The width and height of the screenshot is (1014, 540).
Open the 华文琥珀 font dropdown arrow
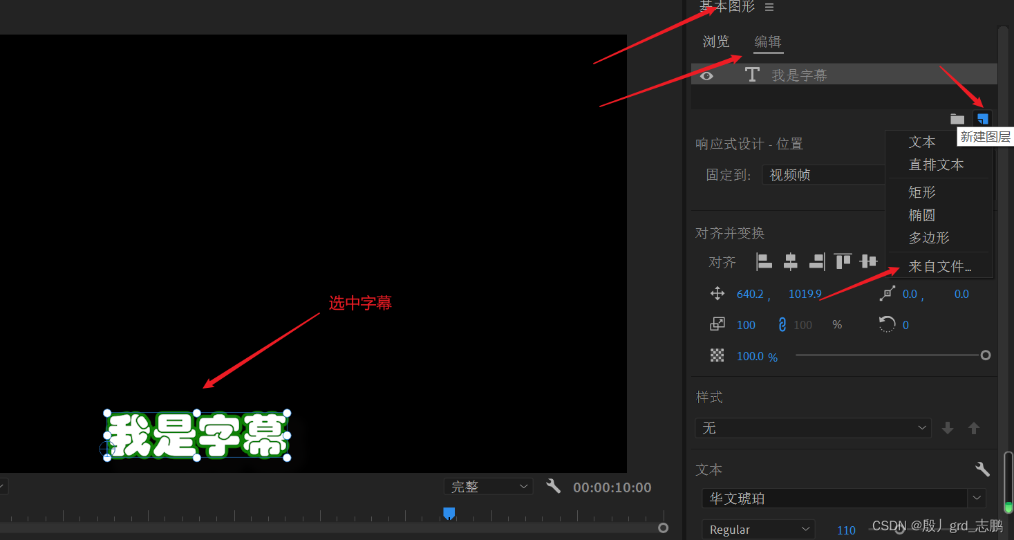976,498
